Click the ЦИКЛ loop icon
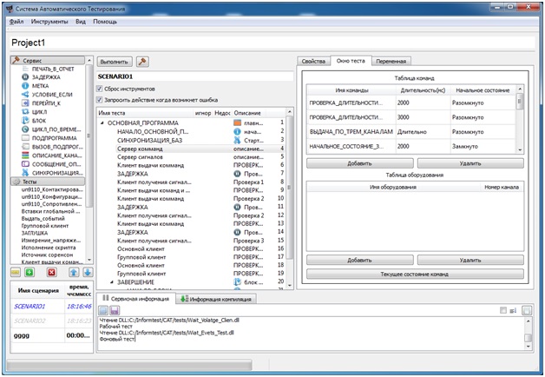 coord(25,112)
